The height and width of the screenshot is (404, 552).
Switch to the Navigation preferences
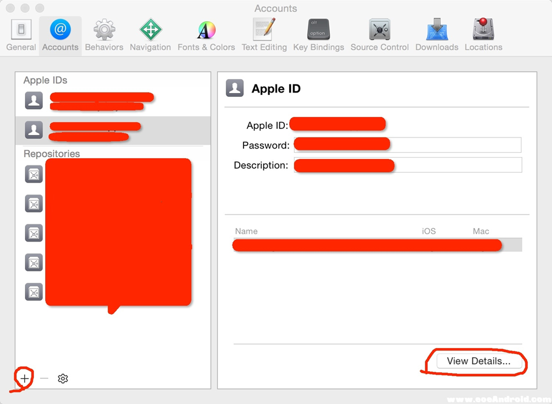click(150, 35)
